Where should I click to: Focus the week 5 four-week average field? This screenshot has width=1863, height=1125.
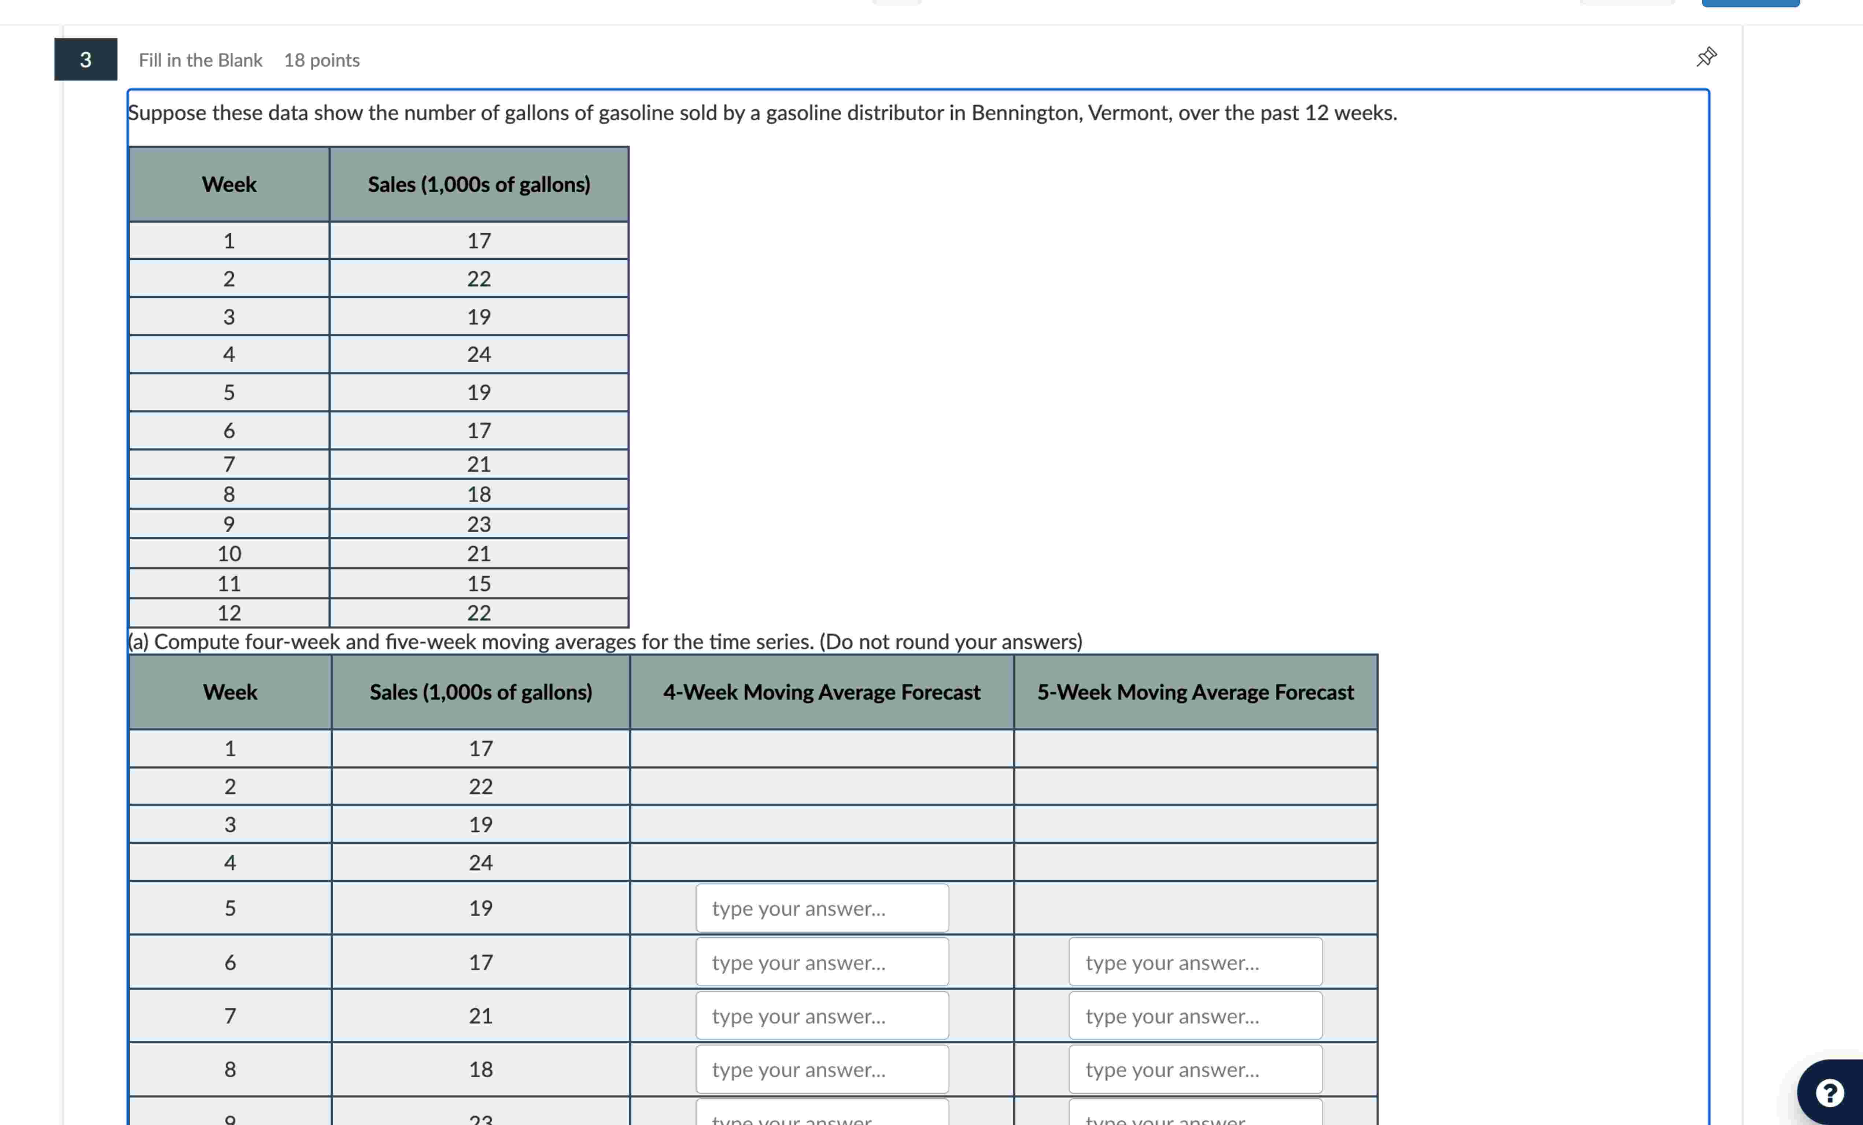(821, 908)
